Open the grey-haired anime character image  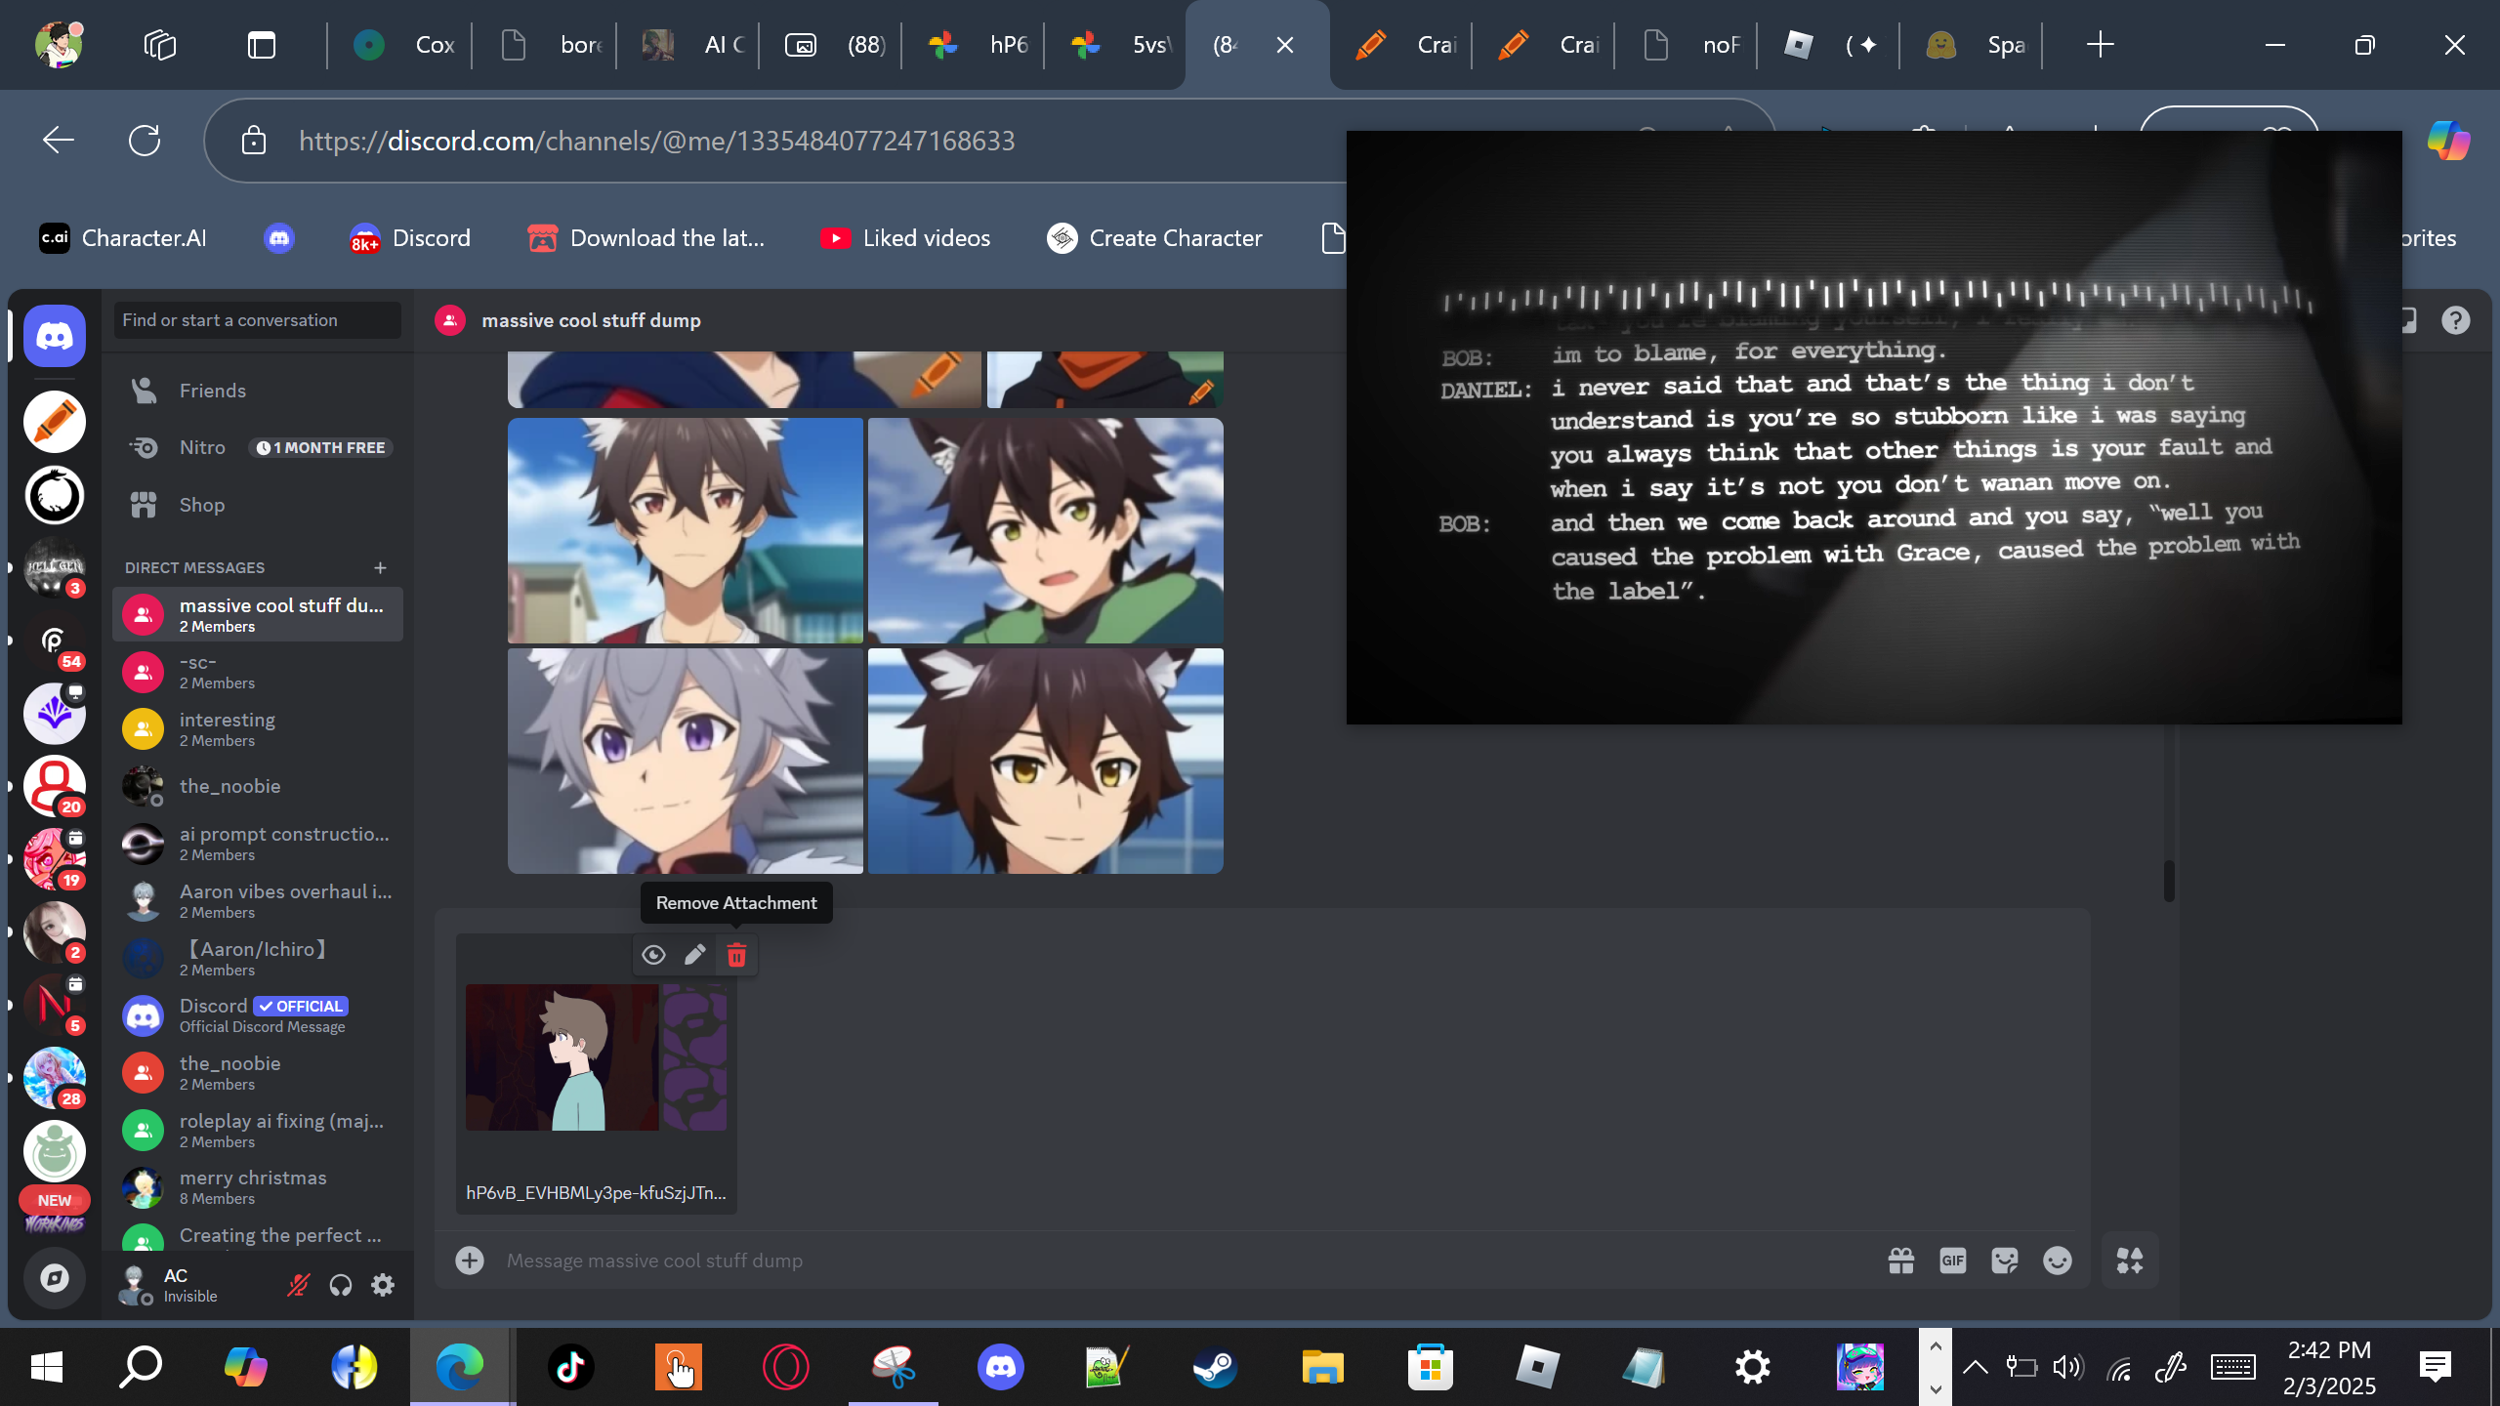686,762
